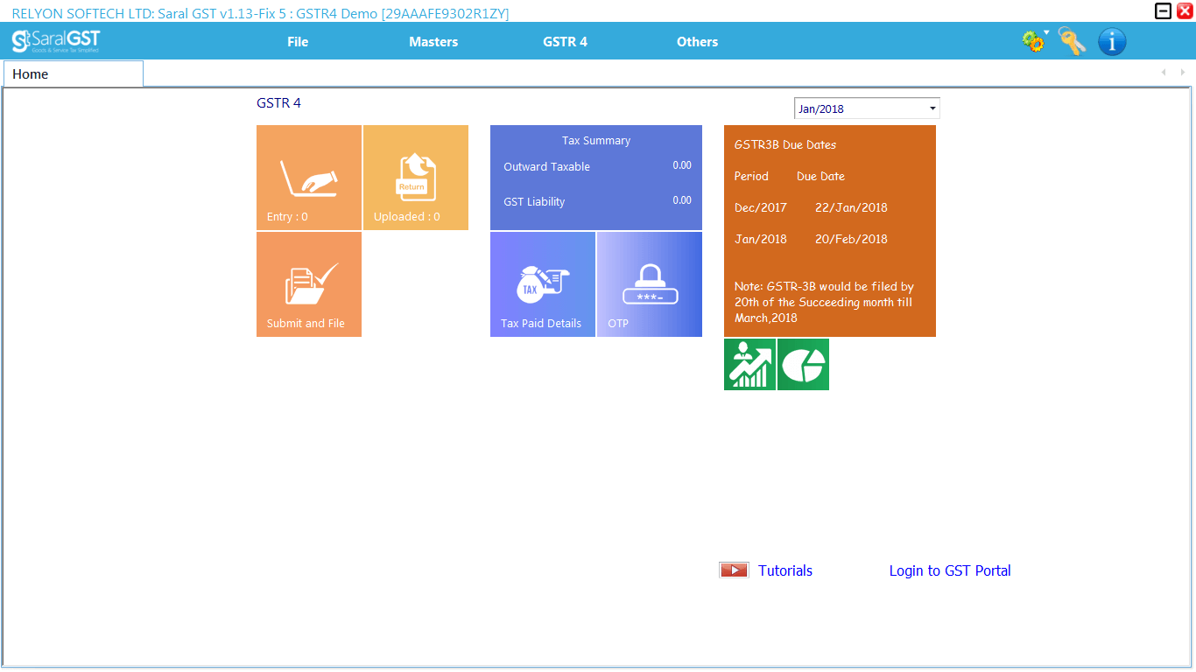Click the keys icon in header
The image size is (1196, 672).
pos(1073,41)
